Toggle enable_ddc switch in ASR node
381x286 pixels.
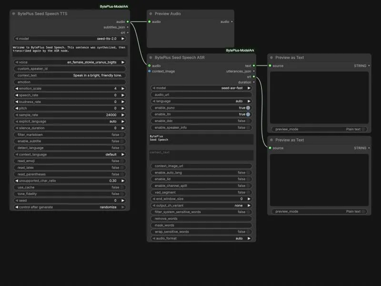click(x=248, y=121)
